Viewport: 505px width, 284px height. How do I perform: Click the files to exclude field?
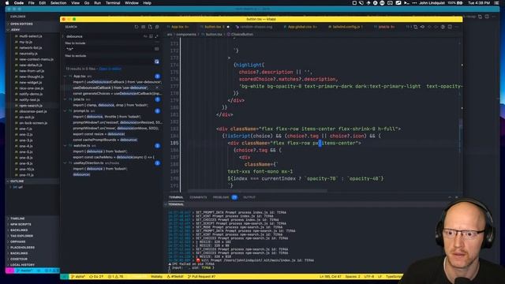pos(109,62)
